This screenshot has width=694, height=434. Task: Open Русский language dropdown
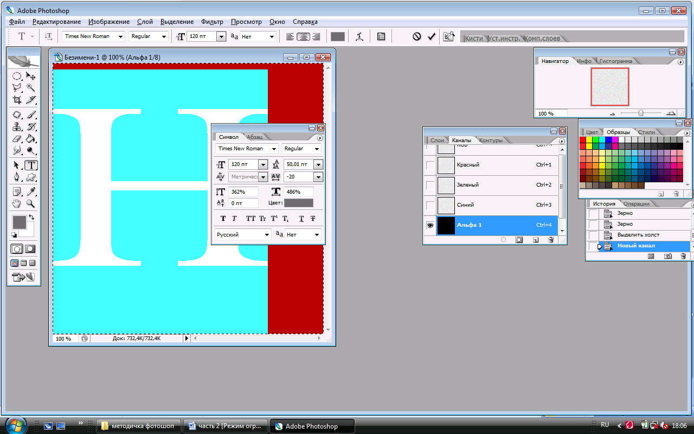click(243, 235)
